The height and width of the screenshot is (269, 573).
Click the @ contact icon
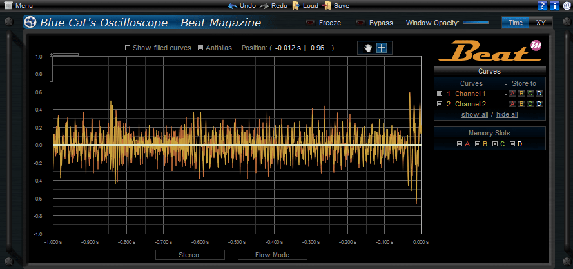pos(567,6)
